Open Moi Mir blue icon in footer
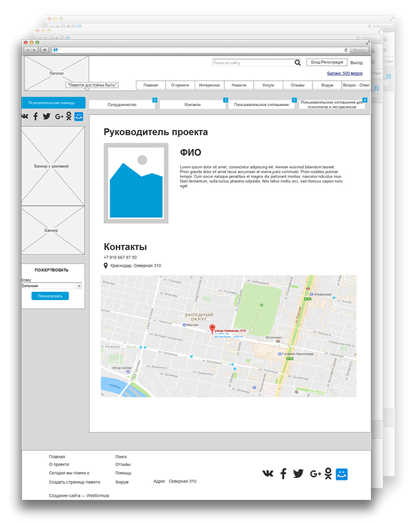This screenshot has width=413, height=523. 341,474
